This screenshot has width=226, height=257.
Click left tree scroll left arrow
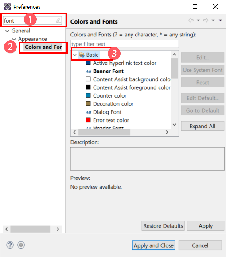[6, 229]
